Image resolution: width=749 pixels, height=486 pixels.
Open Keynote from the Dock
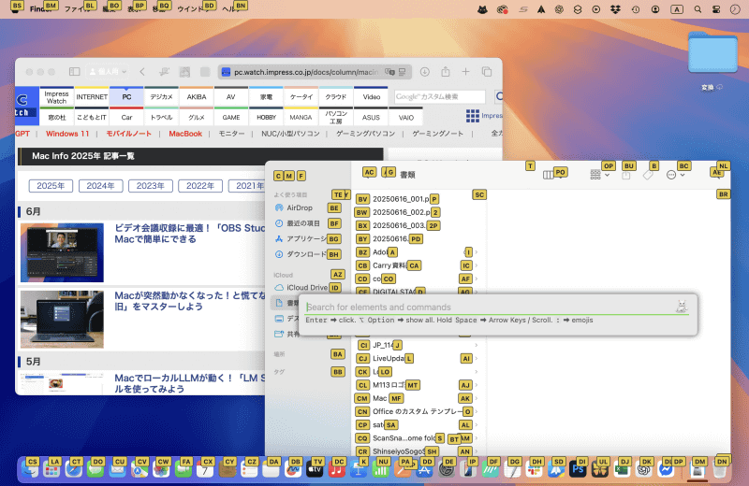[x=359, y=470]
